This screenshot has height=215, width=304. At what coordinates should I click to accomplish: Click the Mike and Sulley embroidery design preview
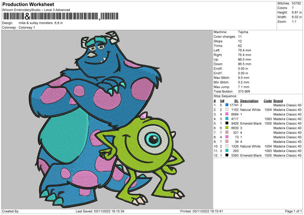107,120
